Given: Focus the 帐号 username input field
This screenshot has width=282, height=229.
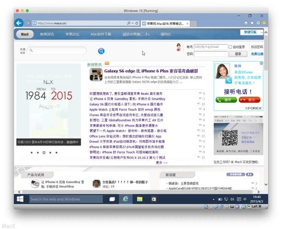Looking at the screenshot, I should point(210,47).
